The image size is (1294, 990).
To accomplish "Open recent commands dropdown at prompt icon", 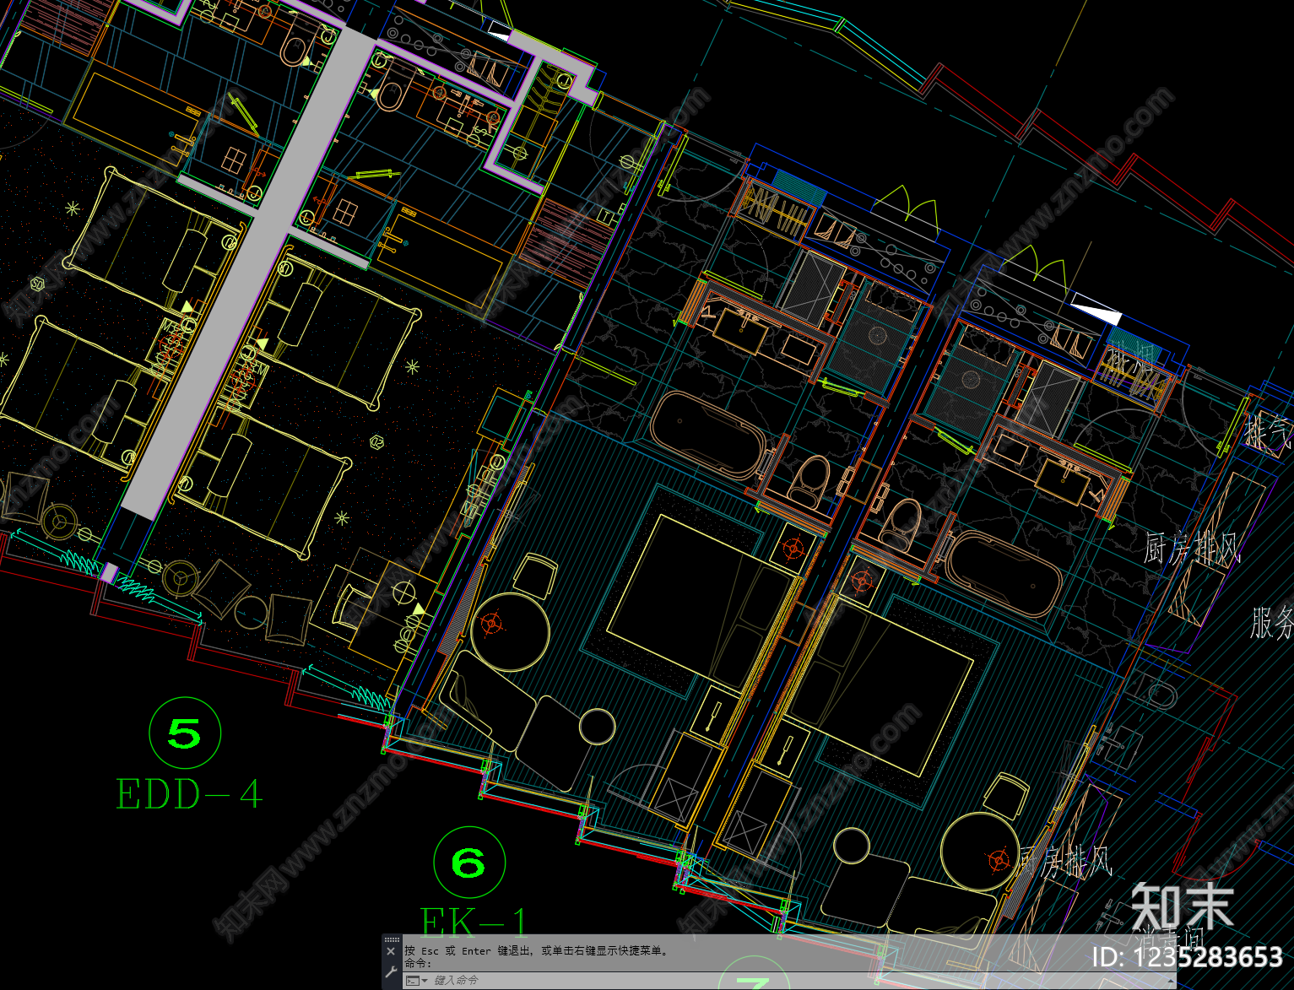I will pyautogui.click(x=416, y=980).
